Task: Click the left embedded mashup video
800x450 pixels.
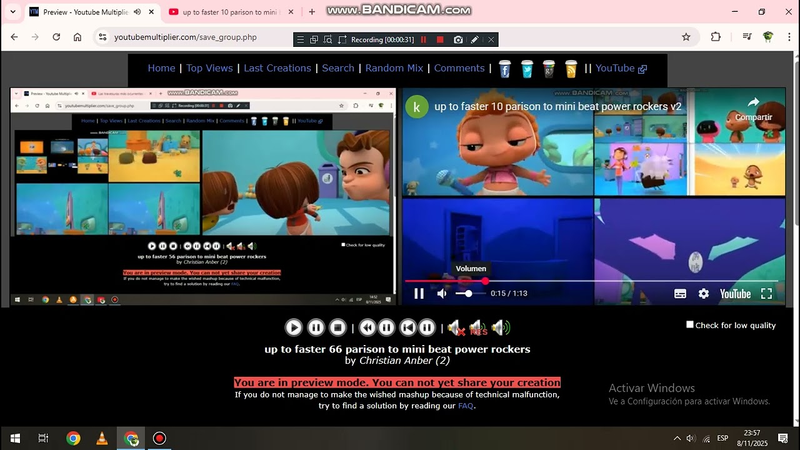Action: pos(202,196)
